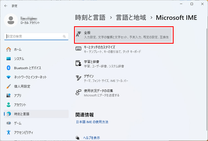208x141 pixels.
Task: Click the Bluetooth icon in the sidebar
Action: (9, 68)
